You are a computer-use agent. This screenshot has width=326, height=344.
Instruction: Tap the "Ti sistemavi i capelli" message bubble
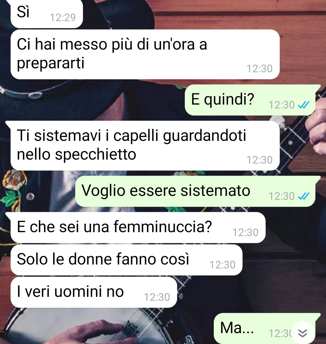145,145
